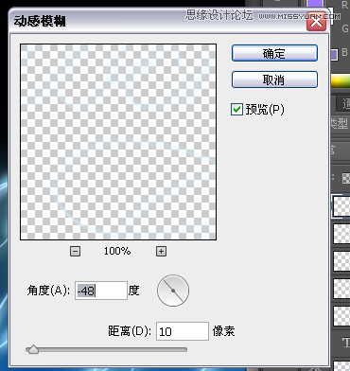Toggle the 预览(P) preview checkbox
350x371 pixels.
point(236,110)
